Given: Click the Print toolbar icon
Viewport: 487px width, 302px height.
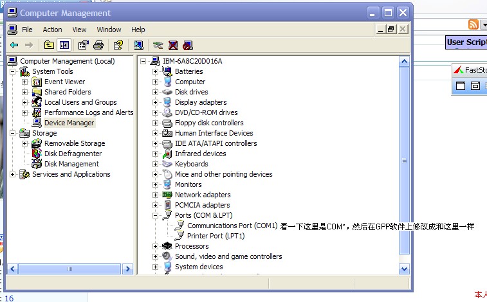Looking at the screenshot, I should 98,45.
